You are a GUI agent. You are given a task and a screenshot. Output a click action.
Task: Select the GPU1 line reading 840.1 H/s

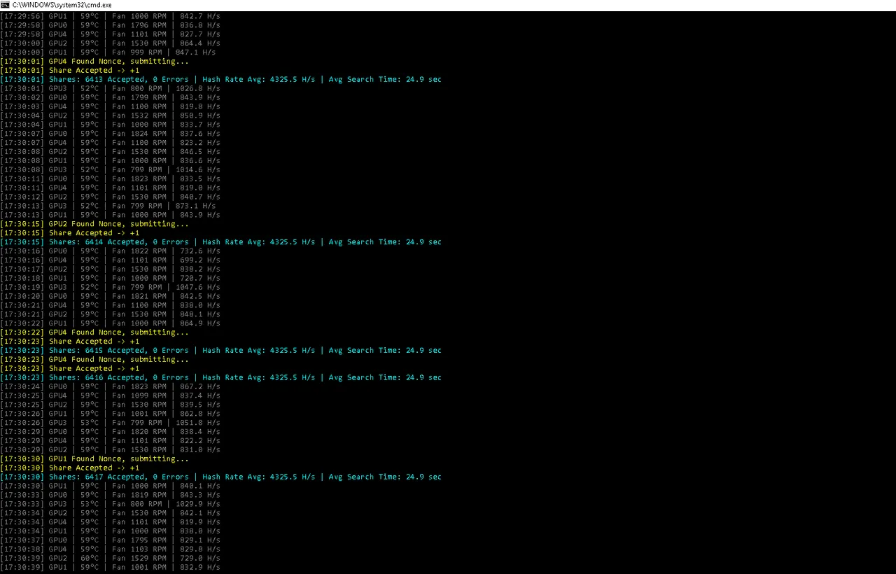point(110,486)
